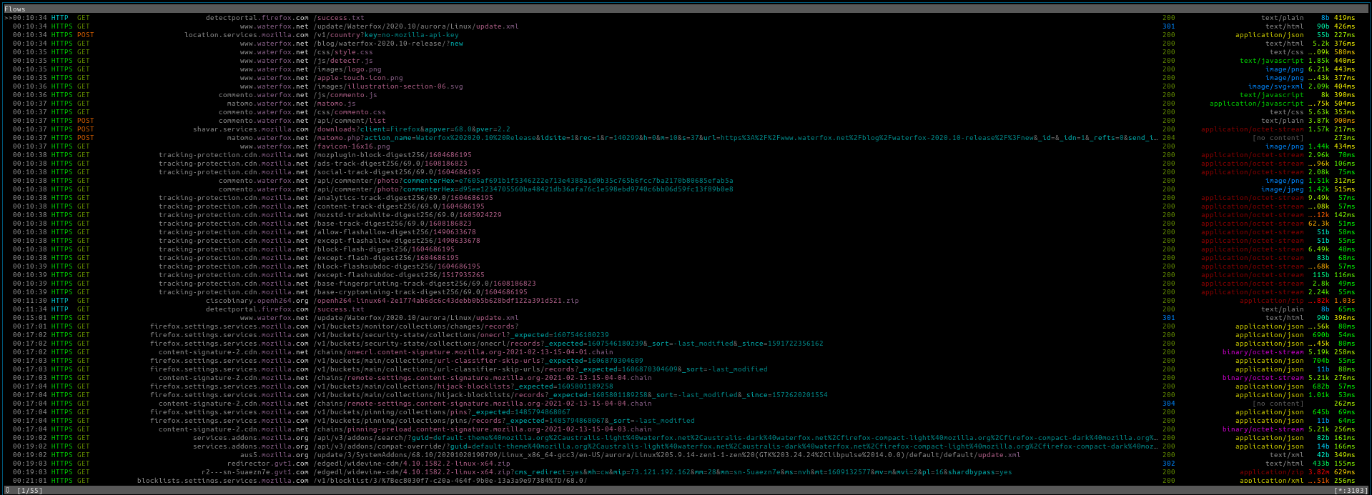The width and height of the screenshot is (1372, 495).
Task: Click the "62.3k" response size
Action: pyautogui.click(x=1319, y=224)
